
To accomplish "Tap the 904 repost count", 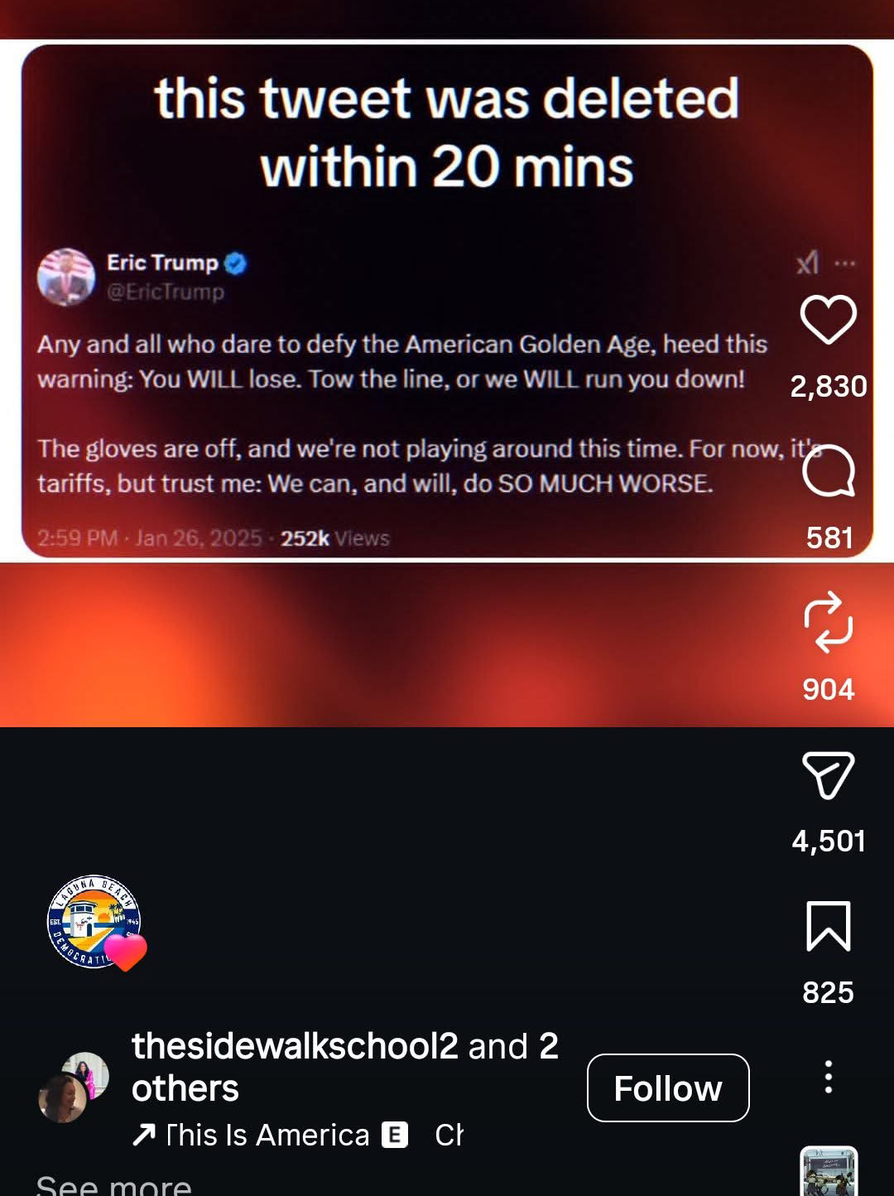I will coord(828,689).
